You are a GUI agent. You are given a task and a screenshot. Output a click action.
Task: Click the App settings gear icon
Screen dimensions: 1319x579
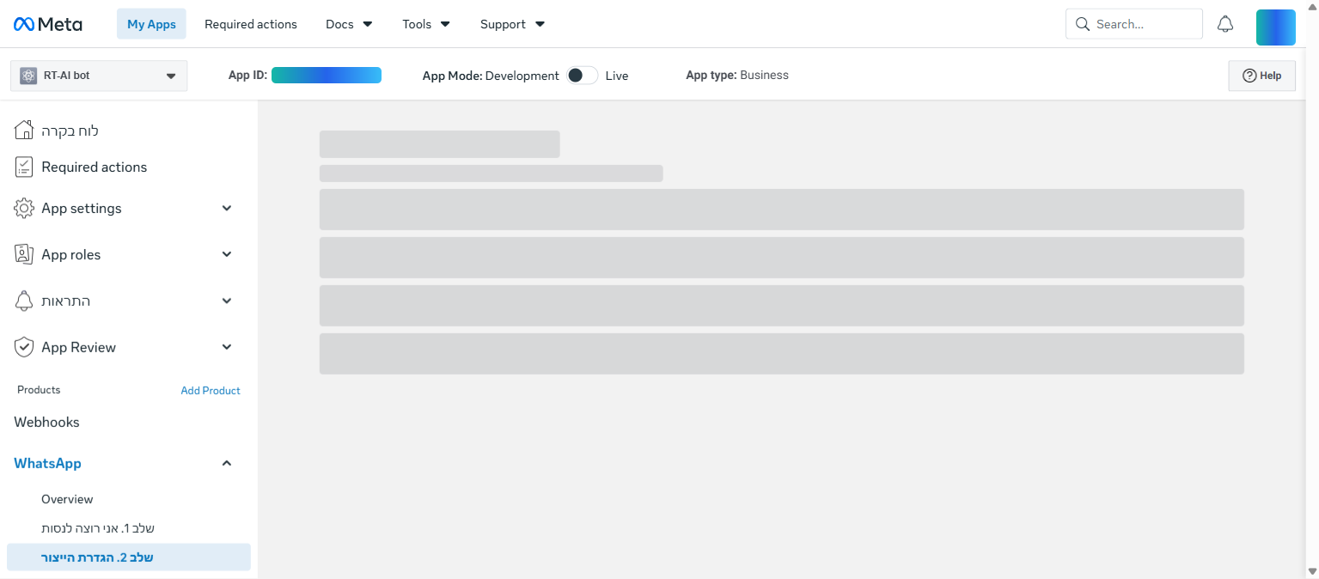(x=24, y=208)
